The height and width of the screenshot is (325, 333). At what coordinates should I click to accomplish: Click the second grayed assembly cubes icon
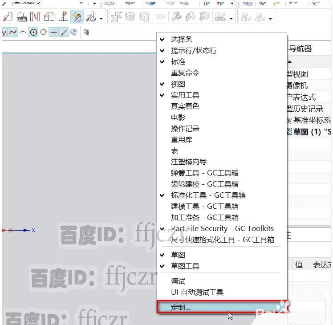(x=260, y=17)
